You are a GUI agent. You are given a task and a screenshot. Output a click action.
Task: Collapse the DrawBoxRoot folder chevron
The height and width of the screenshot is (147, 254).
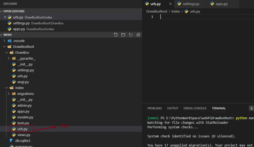(x=4, y=47)
